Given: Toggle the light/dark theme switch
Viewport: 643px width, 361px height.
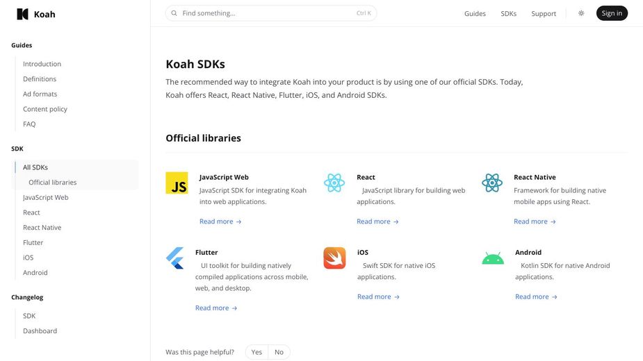Looking at the screenshot, I should coord(581,13).
